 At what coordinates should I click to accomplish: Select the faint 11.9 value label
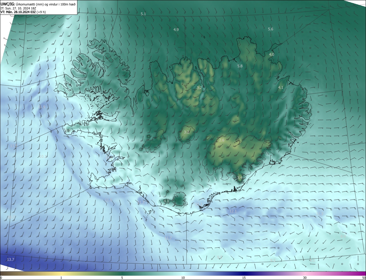[x=42, y=107]
